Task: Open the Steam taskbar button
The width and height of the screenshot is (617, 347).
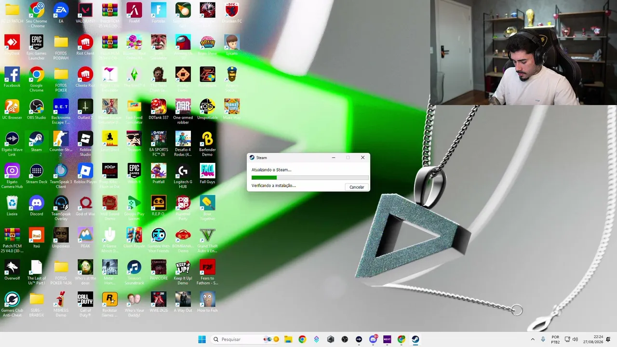Action: [416, 339]
